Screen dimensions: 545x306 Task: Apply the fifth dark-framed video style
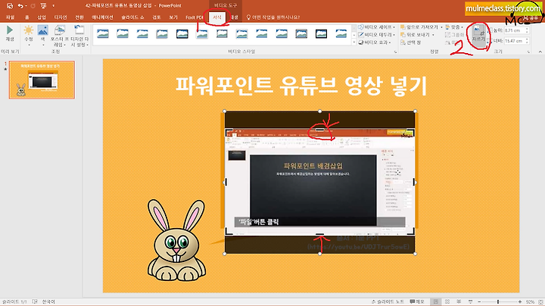click(x=182, y=33)
